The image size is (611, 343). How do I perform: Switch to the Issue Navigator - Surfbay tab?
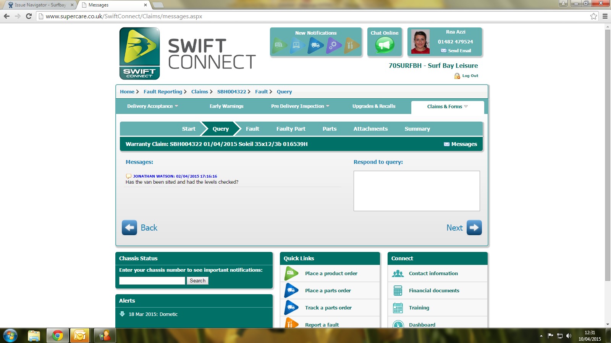tap(40, 5)
